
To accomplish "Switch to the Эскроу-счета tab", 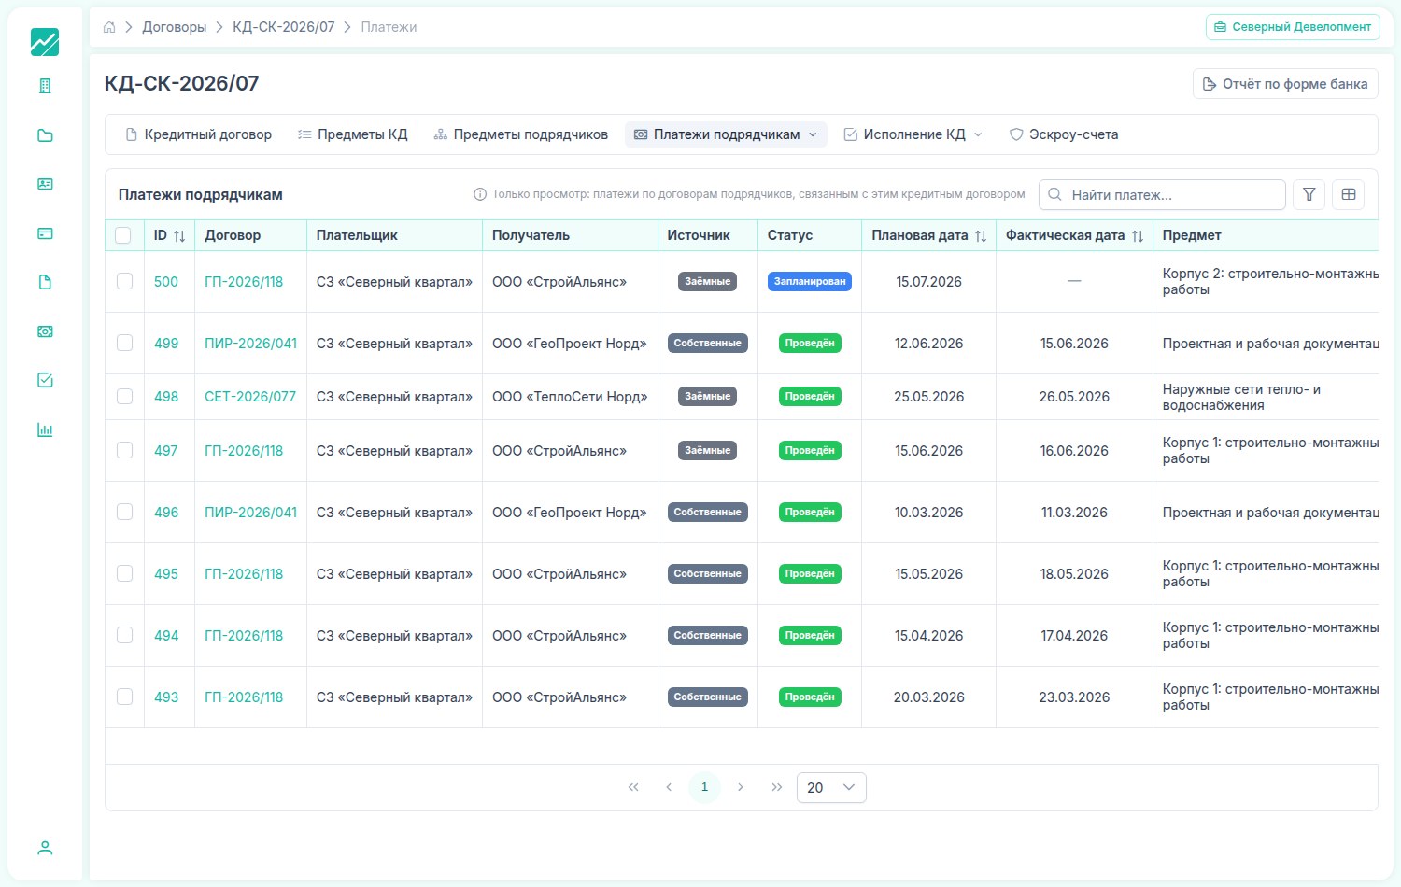I will point(1064,134).
